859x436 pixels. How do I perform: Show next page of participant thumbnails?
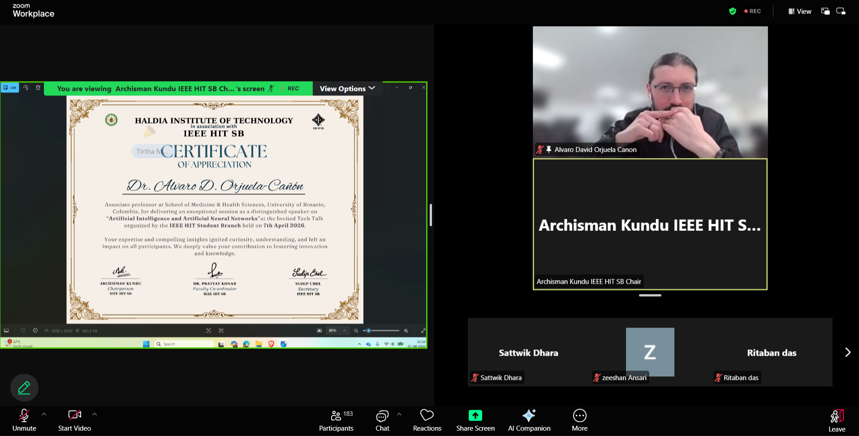pyautogui.click(x=847, y=352)
